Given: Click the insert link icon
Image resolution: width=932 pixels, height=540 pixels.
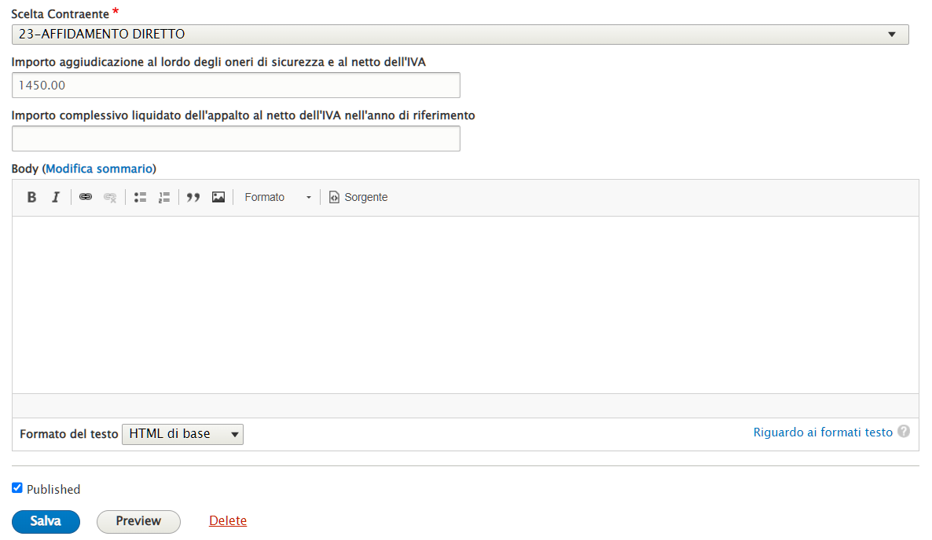Looking at the screenshot, I should point(86,197).
